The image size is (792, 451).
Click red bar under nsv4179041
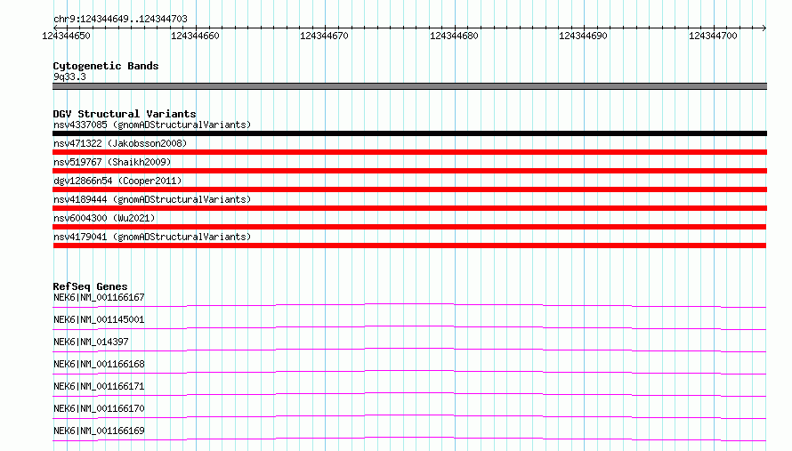click(x=409, y=246)
